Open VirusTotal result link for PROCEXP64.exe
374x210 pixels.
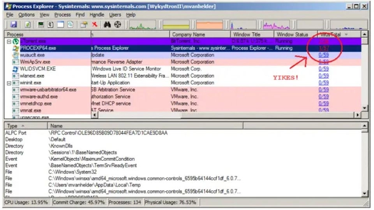[x=323, y=48]
